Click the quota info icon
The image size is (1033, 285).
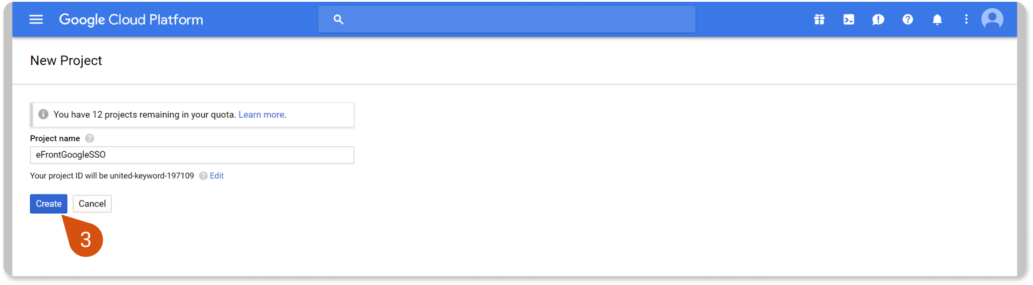pyautogui.click(x=43, y=115)
